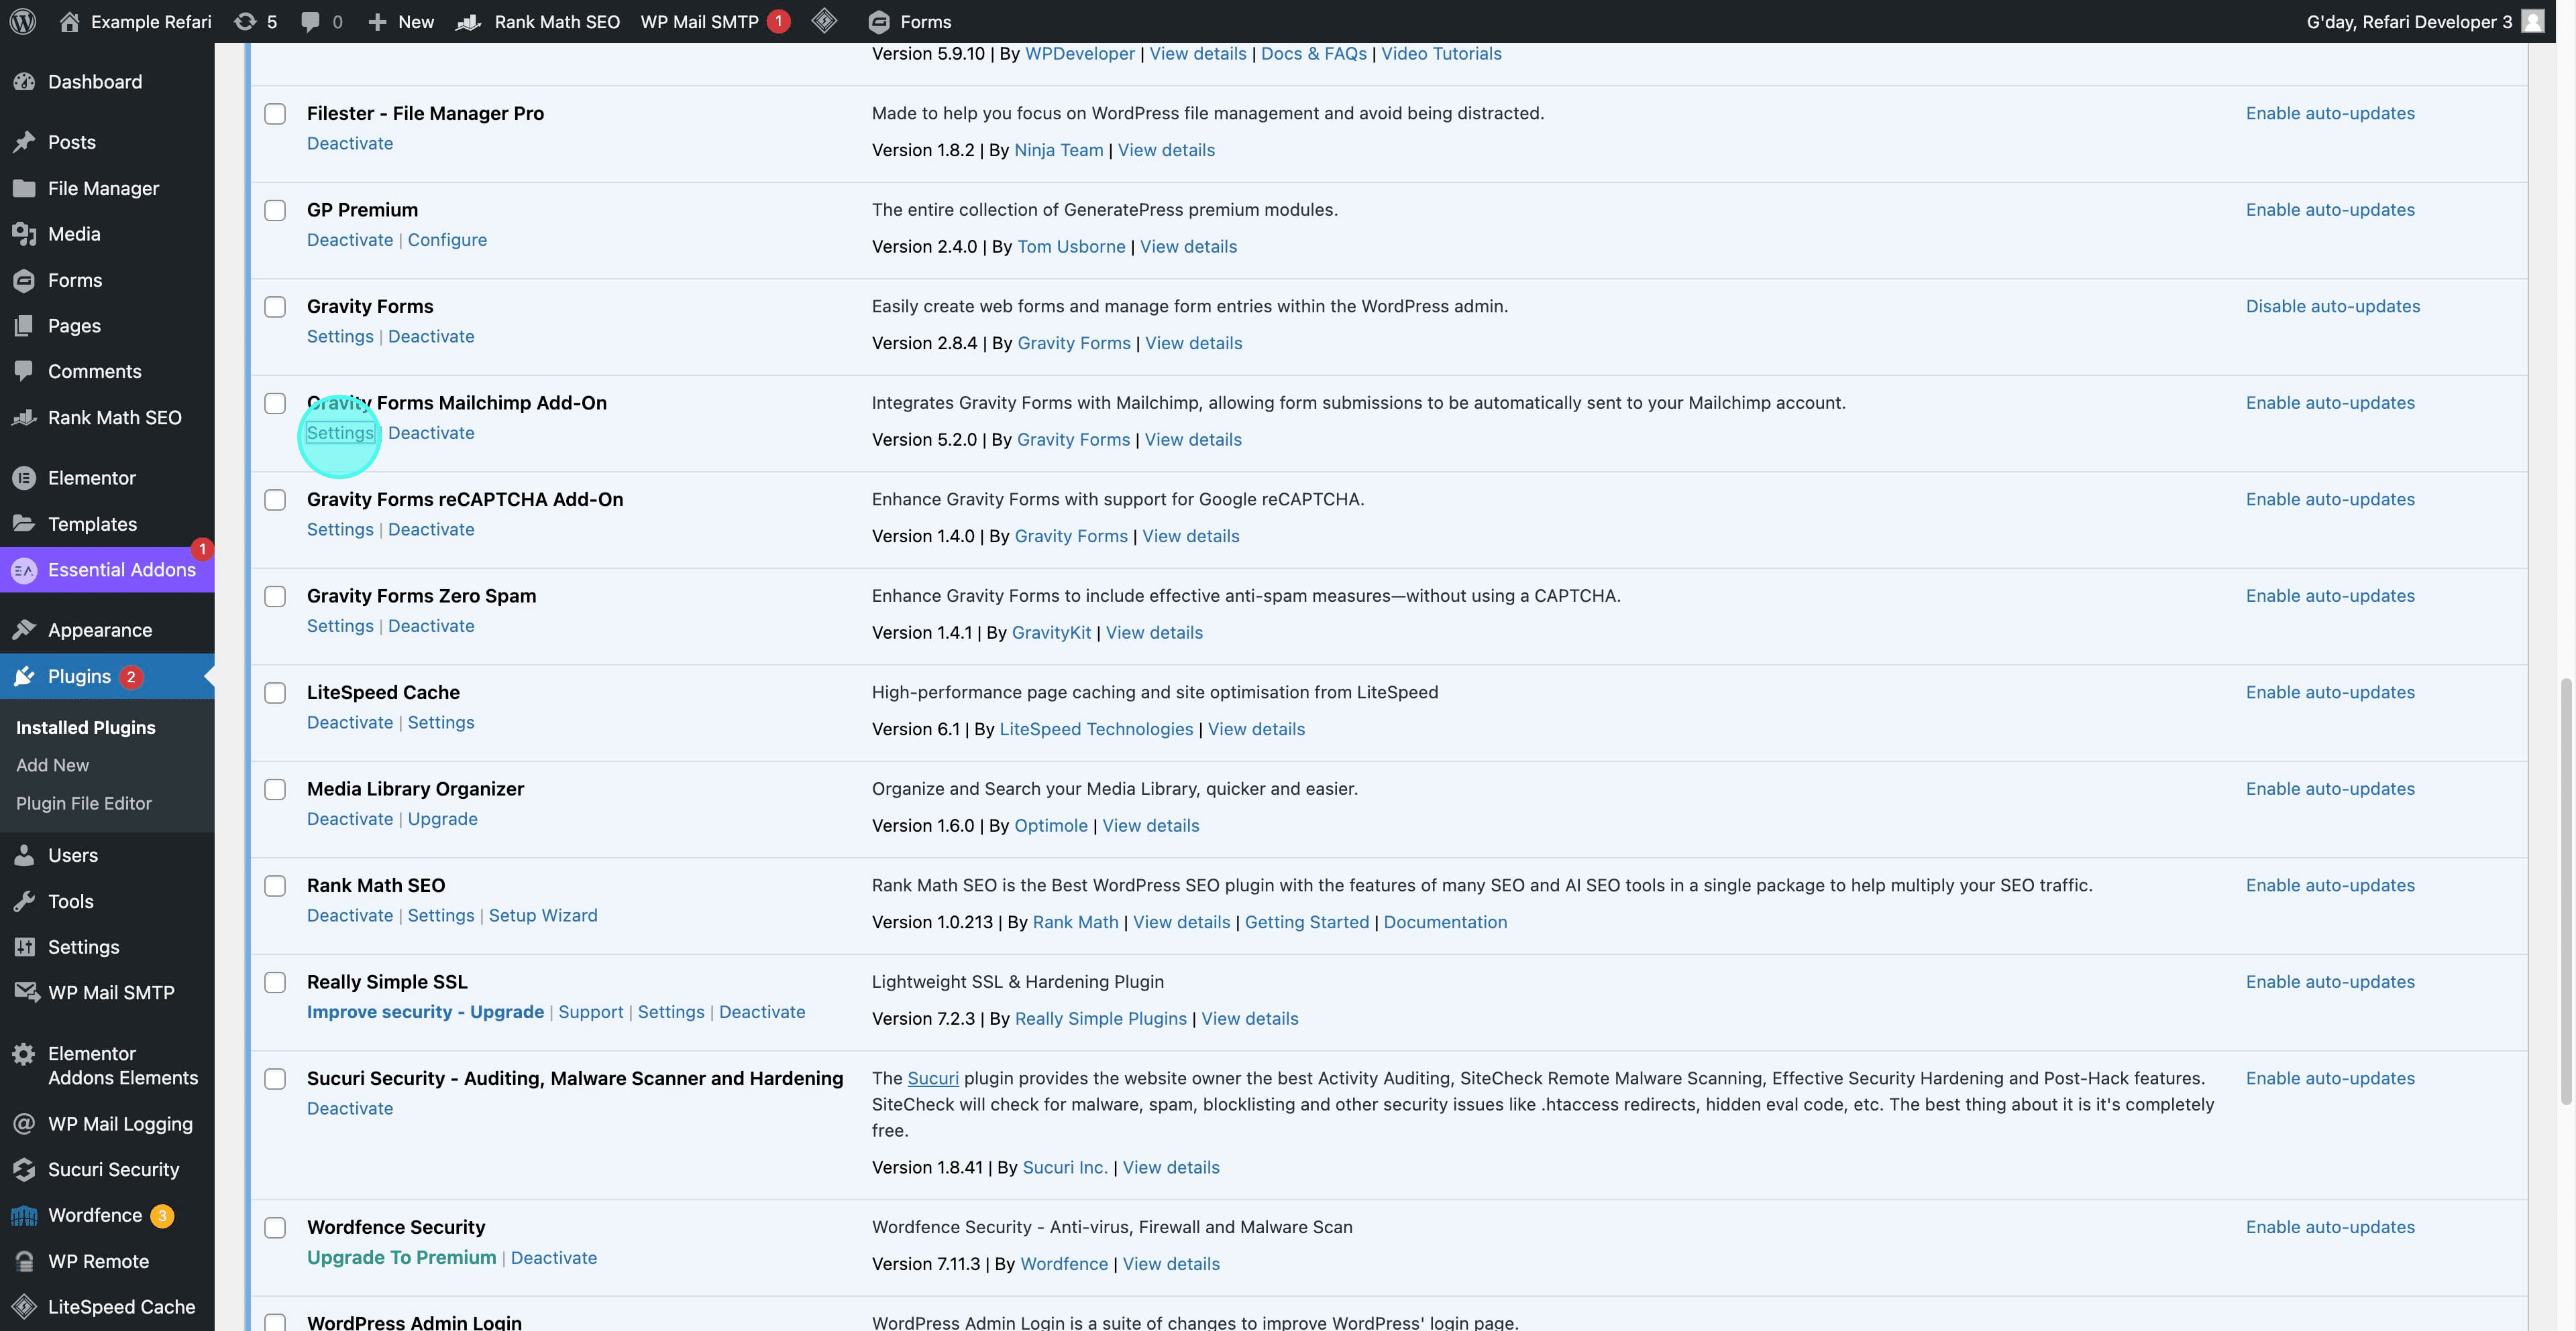Open Documentation link for Rank Math SEO
The image size is (2576, 1331).
[1445, 922]
